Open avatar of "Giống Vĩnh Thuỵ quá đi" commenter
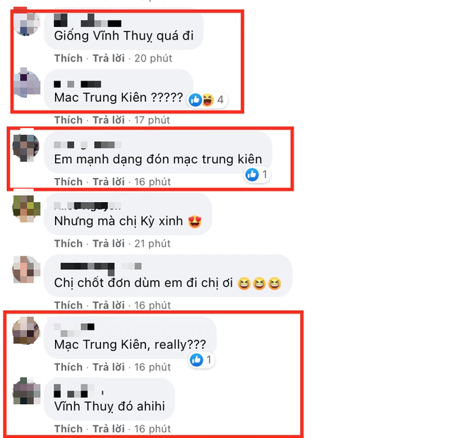Image resolution: width=466 pixels, height=438 pixels. tap(27, 23)
